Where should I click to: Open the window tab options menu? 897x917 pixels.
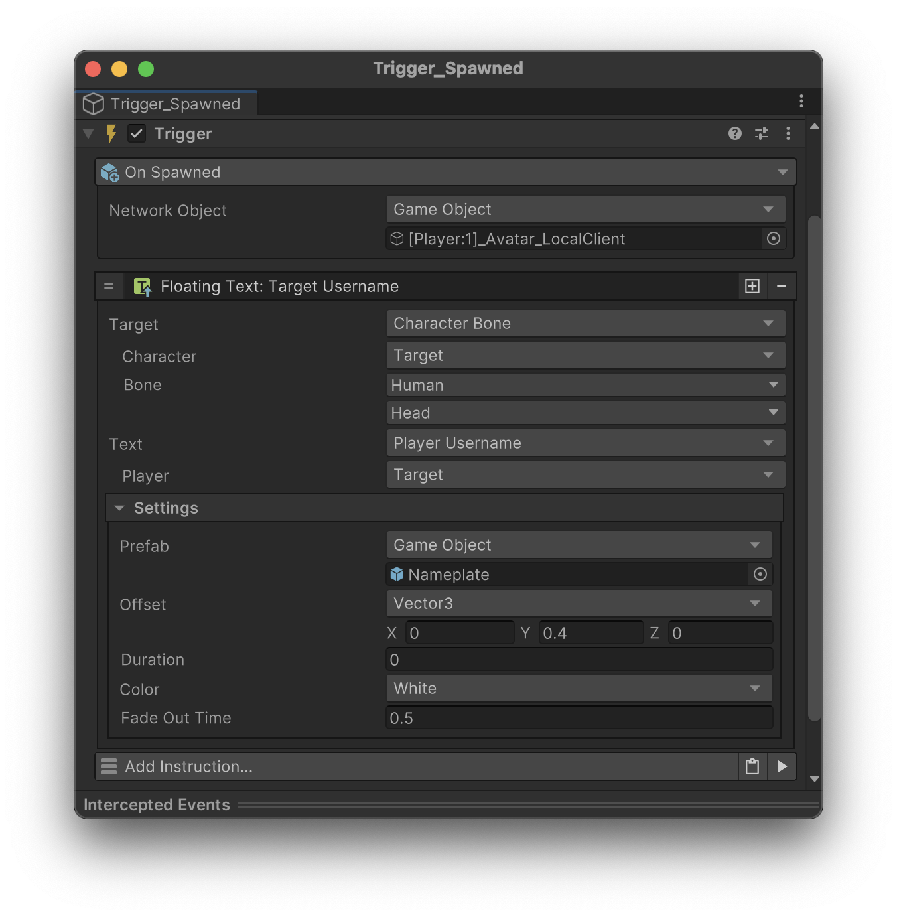click(801, 101)
